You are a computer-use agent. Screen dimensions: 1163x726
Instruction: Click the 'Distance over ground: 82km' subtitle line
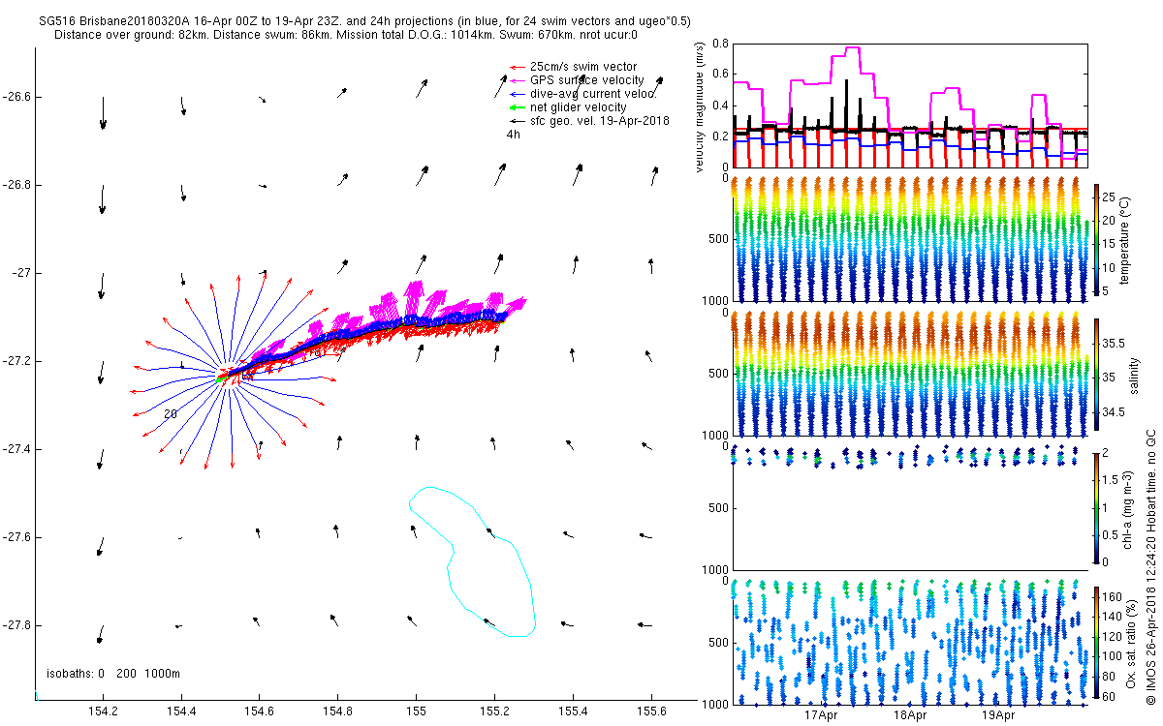coord(346,35)
